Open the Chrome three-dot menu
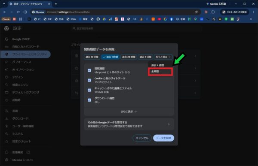Image resolution: width=258 pixels, height=166 pixels. (x=253, y=12)
